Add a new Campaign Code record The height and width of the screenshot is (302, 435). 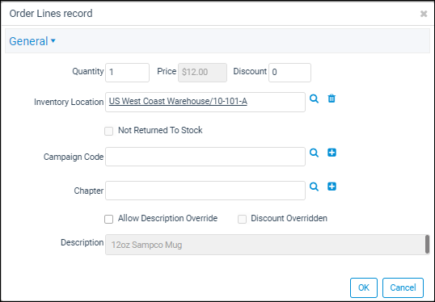332,153
